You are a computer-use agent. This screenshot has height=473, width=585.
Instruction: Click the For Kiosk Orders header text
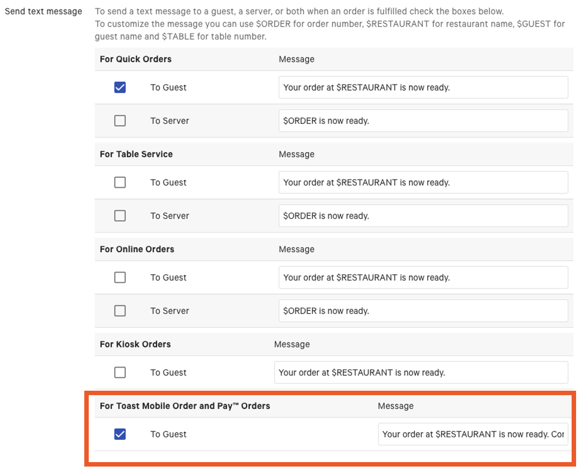click(135, 344)
